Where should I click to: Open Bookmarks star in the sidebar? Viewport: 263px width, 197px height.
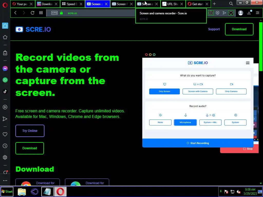(5, 37)
